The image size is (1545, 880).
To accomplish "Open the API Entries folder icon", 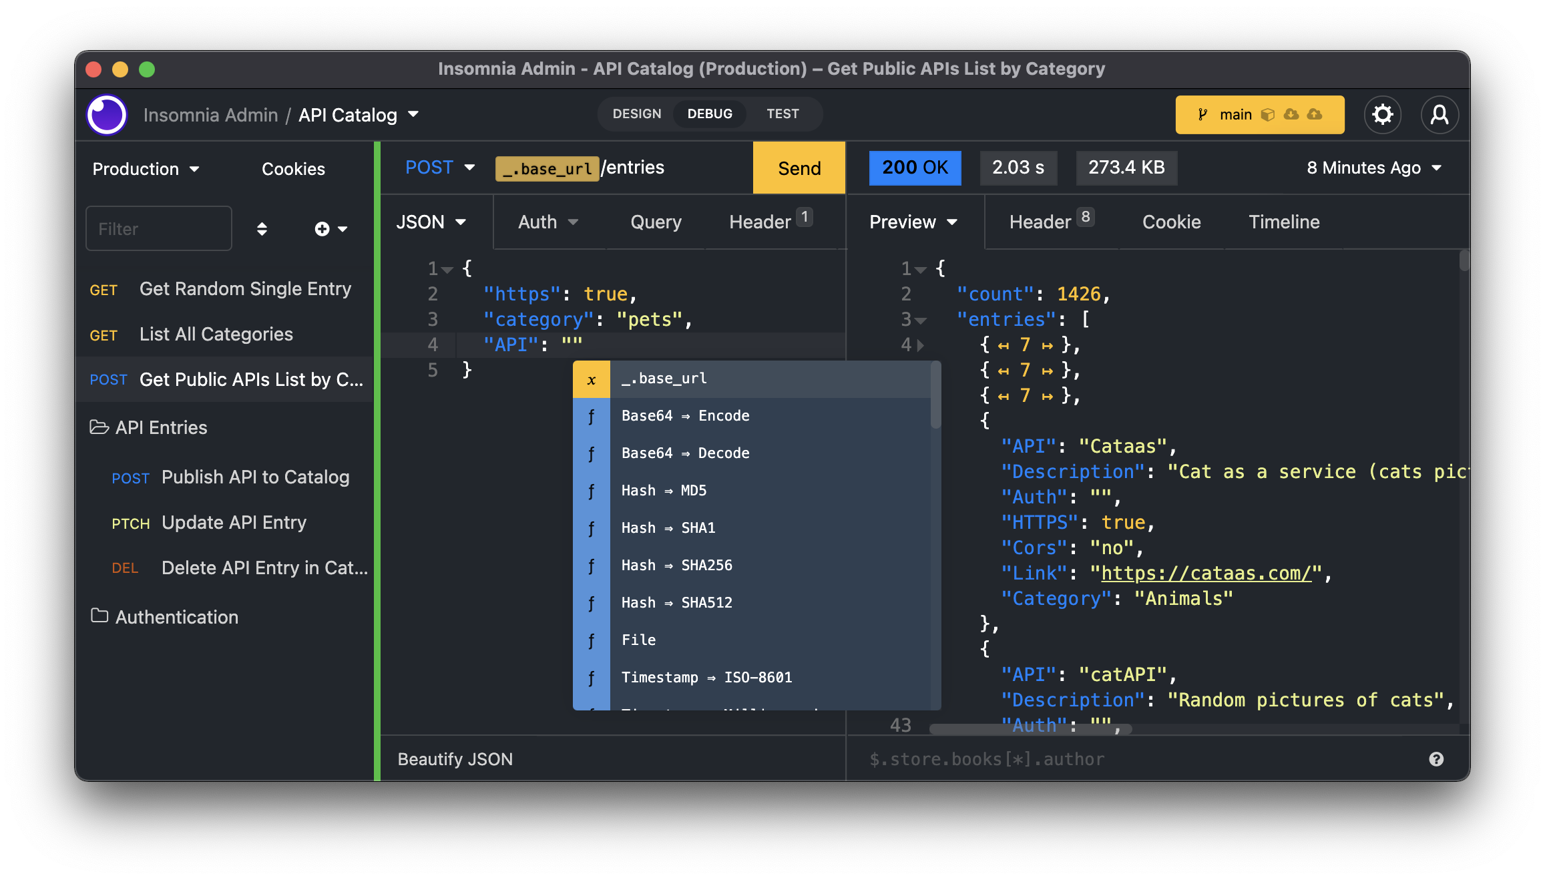I will click(99, 427).
